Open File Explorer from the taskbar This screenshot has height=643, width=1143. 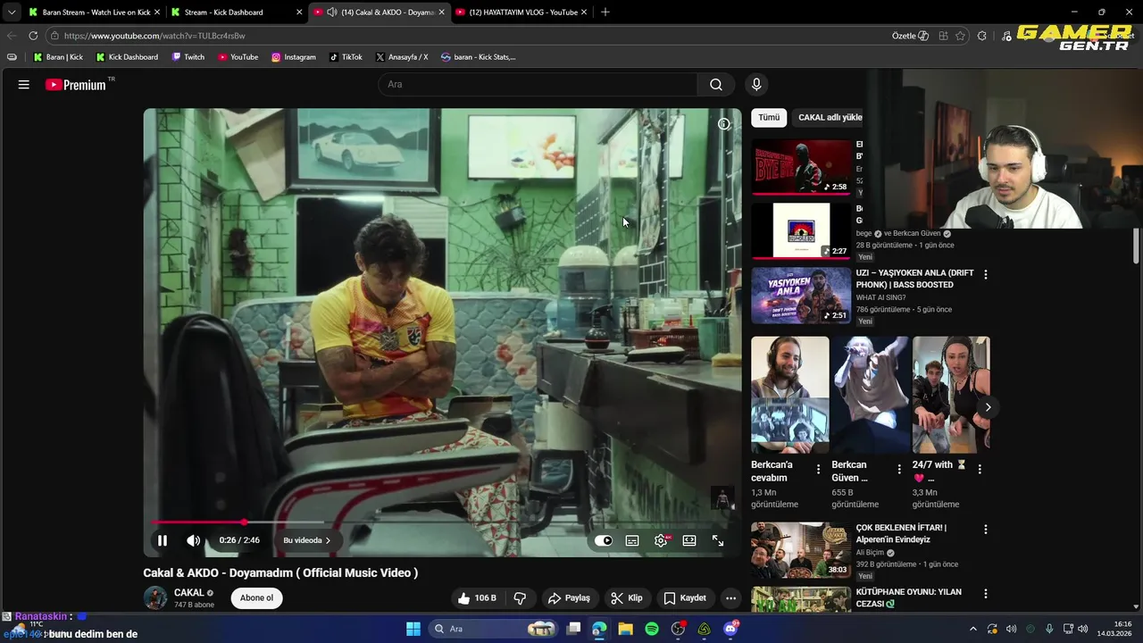[x=625, y=629]
